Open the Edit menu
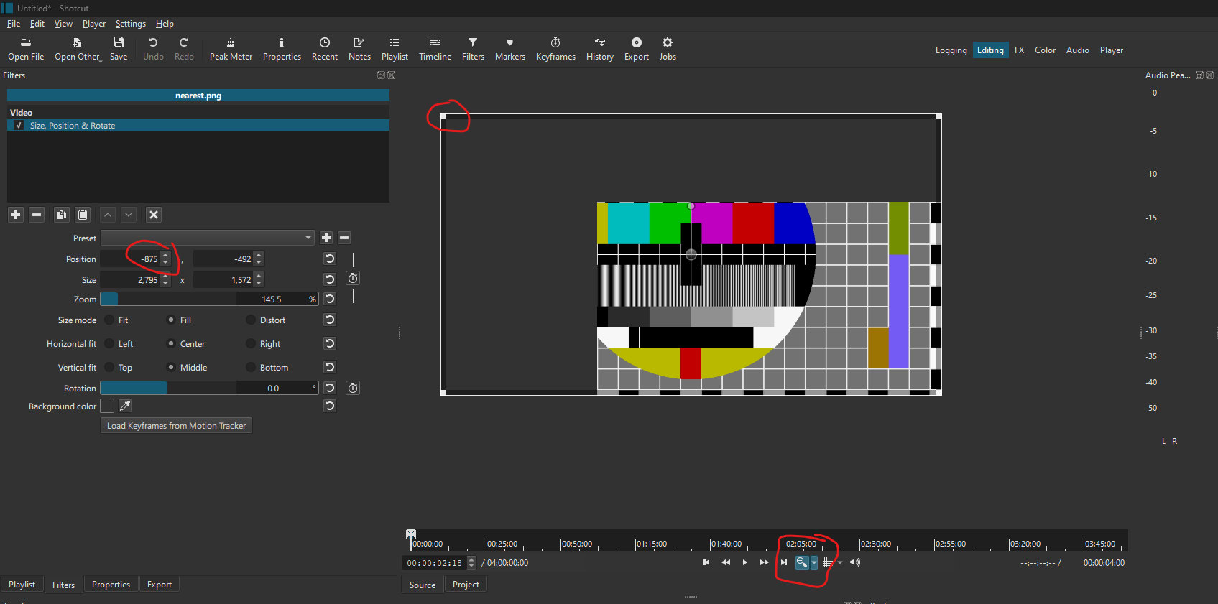This screenshot has width=1218, height=604. tap(37, 24)
